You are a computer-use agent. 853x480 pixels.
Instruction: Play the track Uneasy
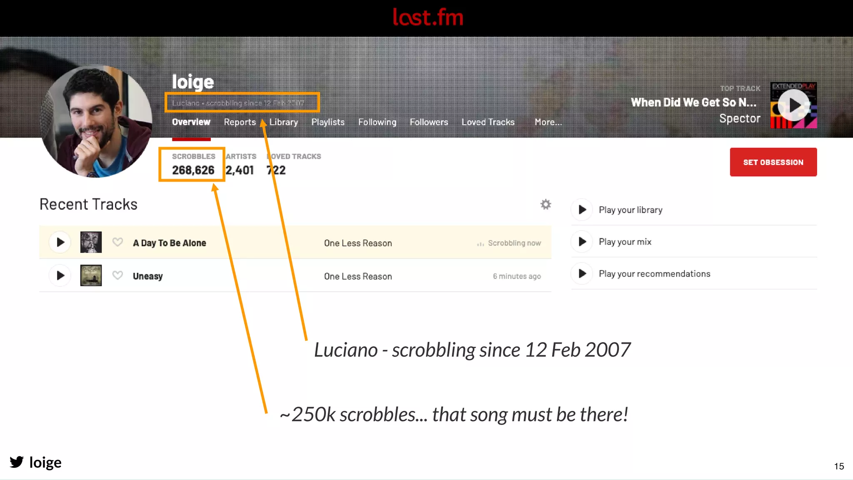tap(60, 276)
